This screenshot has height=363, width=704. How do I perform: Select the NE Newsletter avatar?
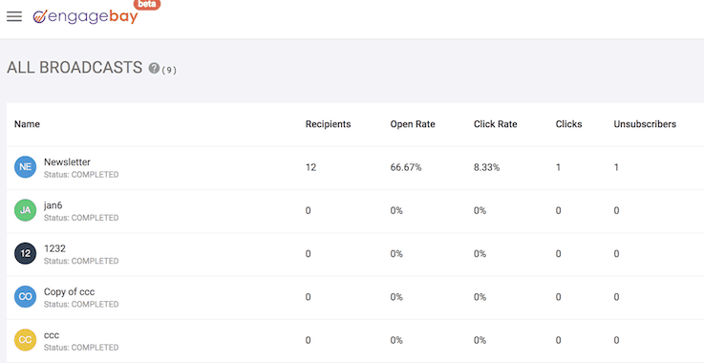(x=25, y=167)
